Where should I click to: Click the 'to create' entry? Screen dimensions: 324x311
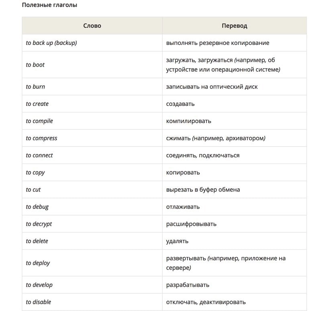(37, 104)
